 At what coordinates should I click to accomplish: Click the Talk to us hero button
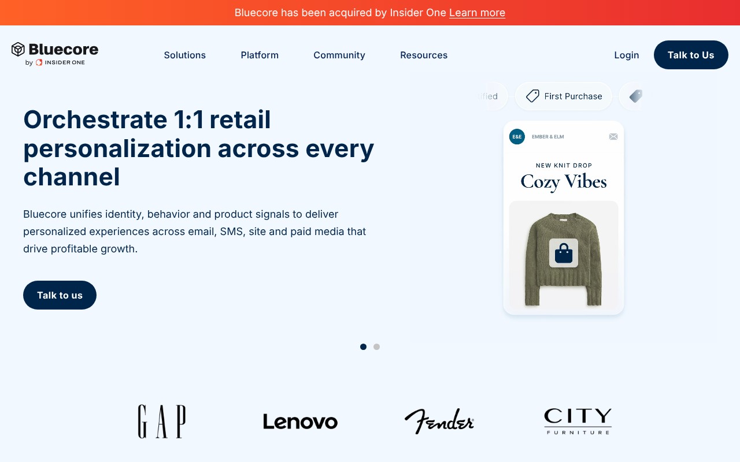click(60, 295)
